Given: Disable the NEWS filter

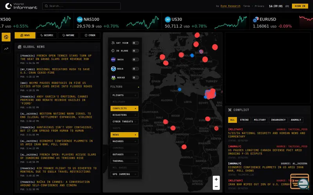Looking at the screenshot, I should point(124,135).
